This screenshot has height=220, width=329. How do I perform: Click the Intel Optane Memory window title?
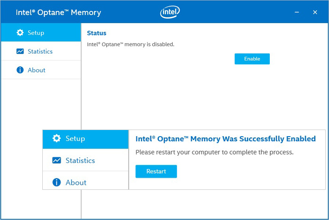(x=58, y=13)
